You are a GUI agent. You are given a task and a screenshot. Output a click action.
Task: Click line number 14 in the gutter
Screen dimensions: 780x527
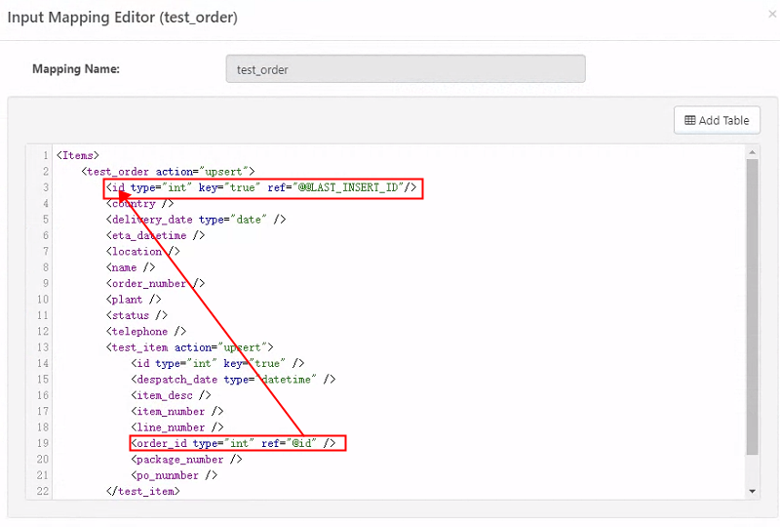43,363
